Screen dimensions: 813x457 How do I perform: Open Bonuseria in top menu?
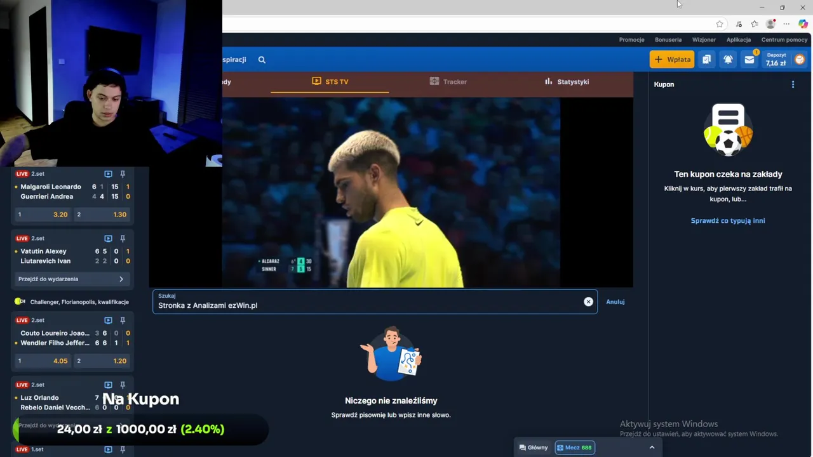coord(668,39)
